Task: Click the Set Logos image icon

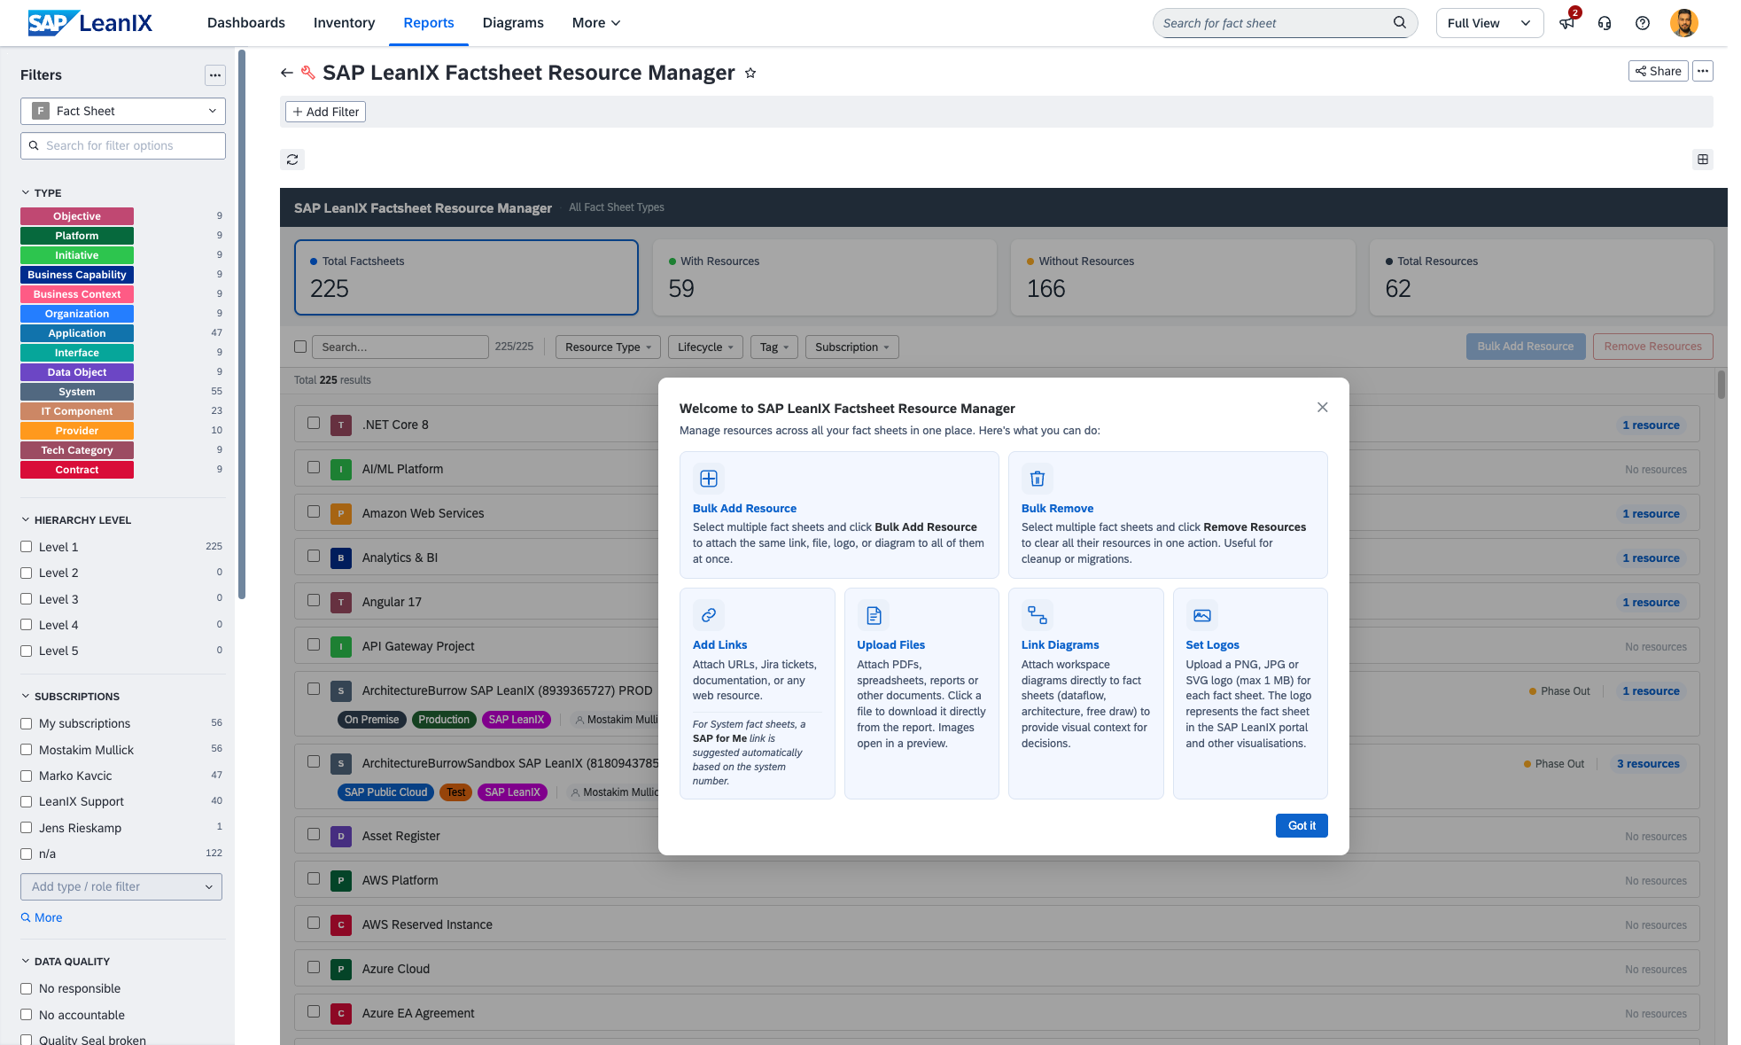Action: point(1202,615)
